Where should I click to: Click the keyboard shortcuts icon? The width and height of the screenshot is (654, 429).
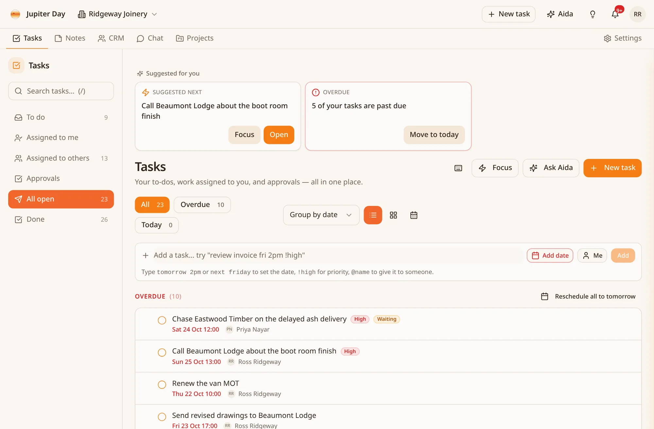point(458,168)
